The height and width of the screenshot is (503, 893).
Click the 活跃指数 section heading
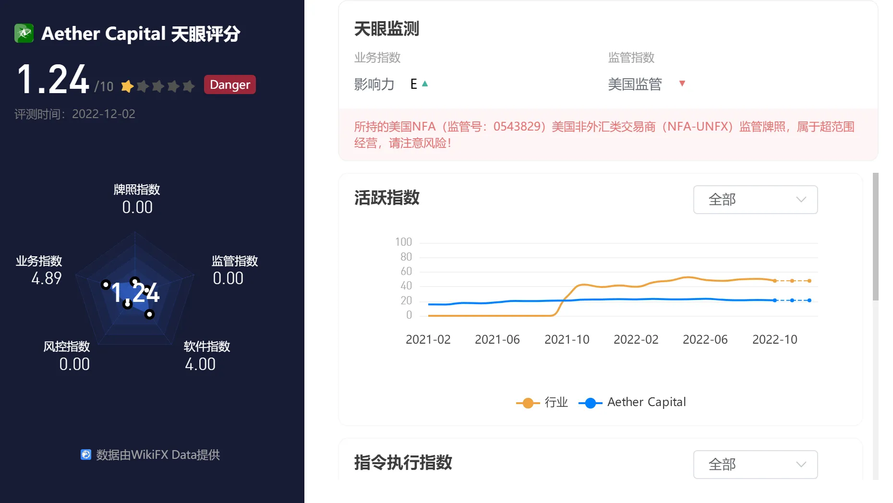point(387,198)
